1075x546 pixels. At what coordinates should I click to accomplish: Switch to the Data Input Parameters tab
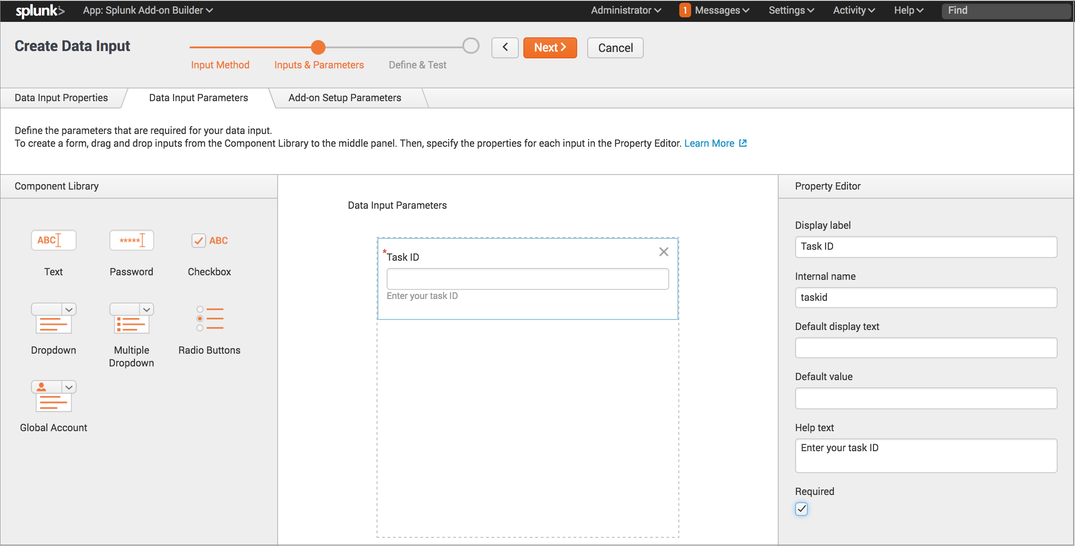(198, 98)
